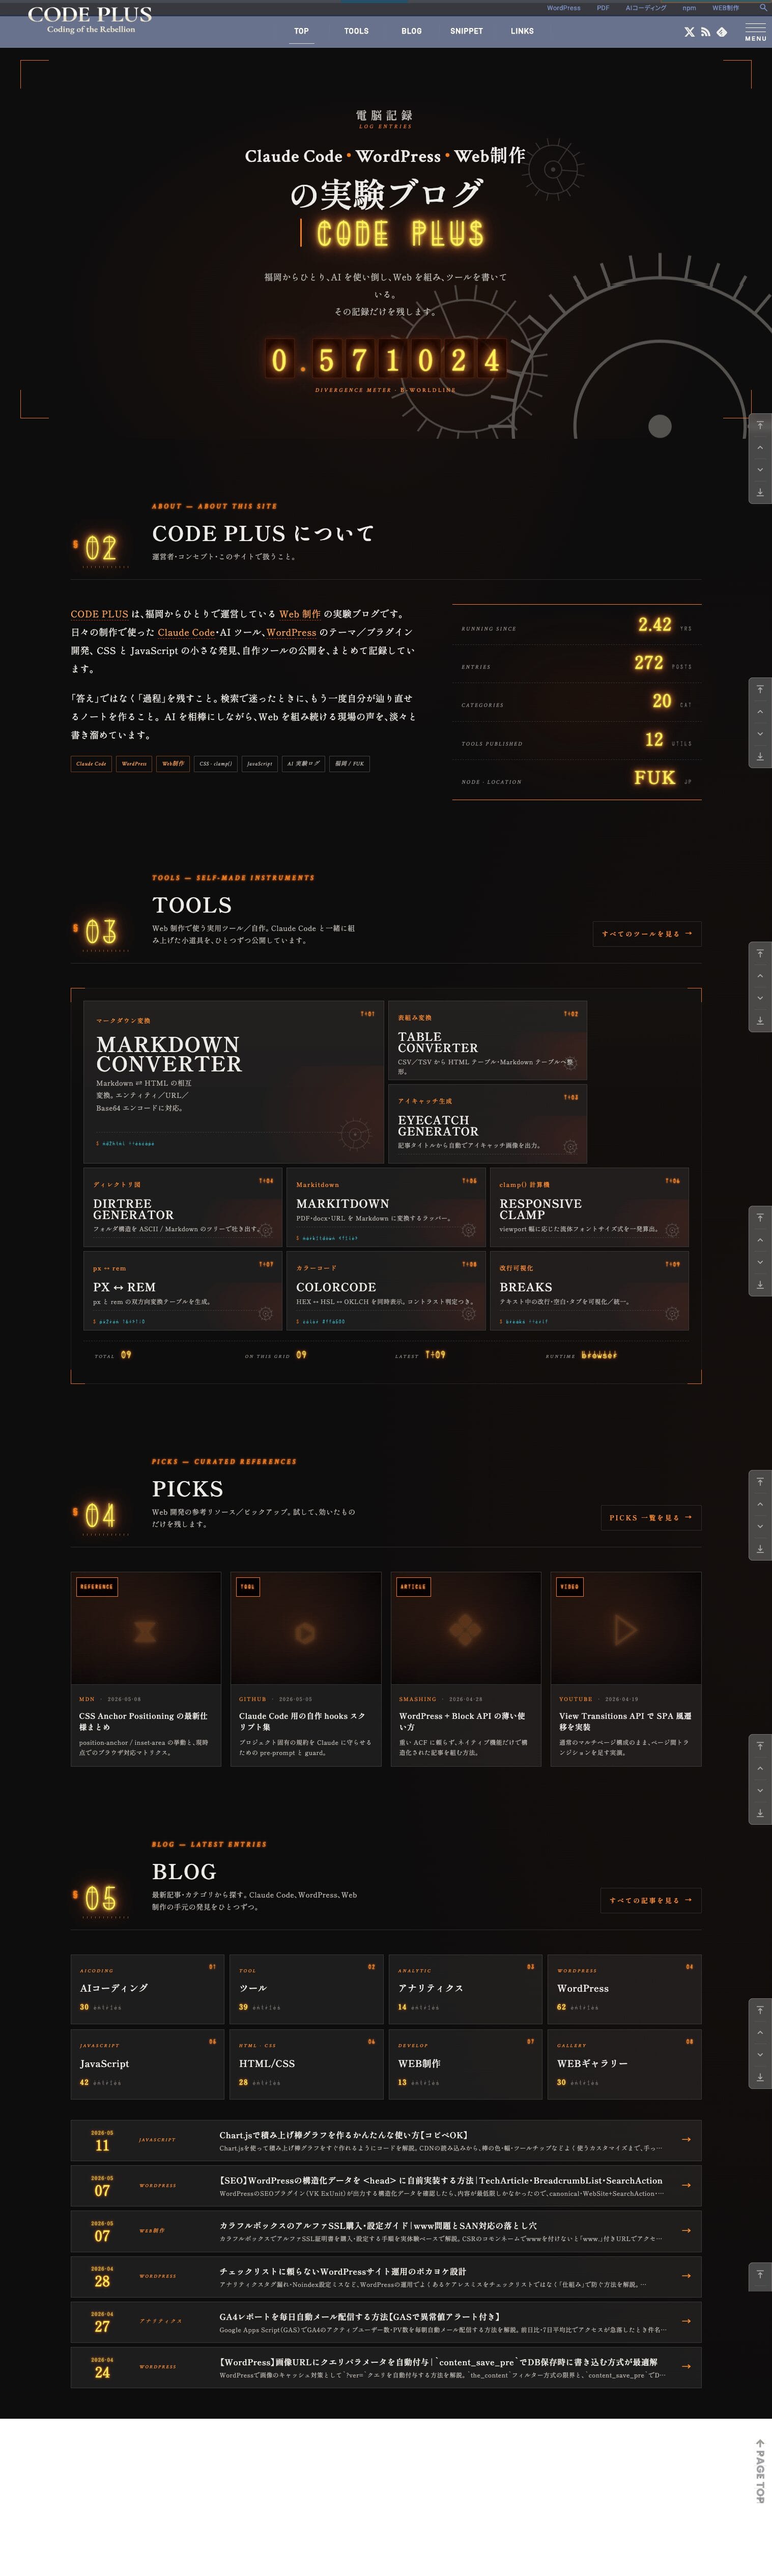The width and height of the screenshot is (772, 2576).
Task: Click the Claude Code tag chip
Action: click(x=91, y=764)
